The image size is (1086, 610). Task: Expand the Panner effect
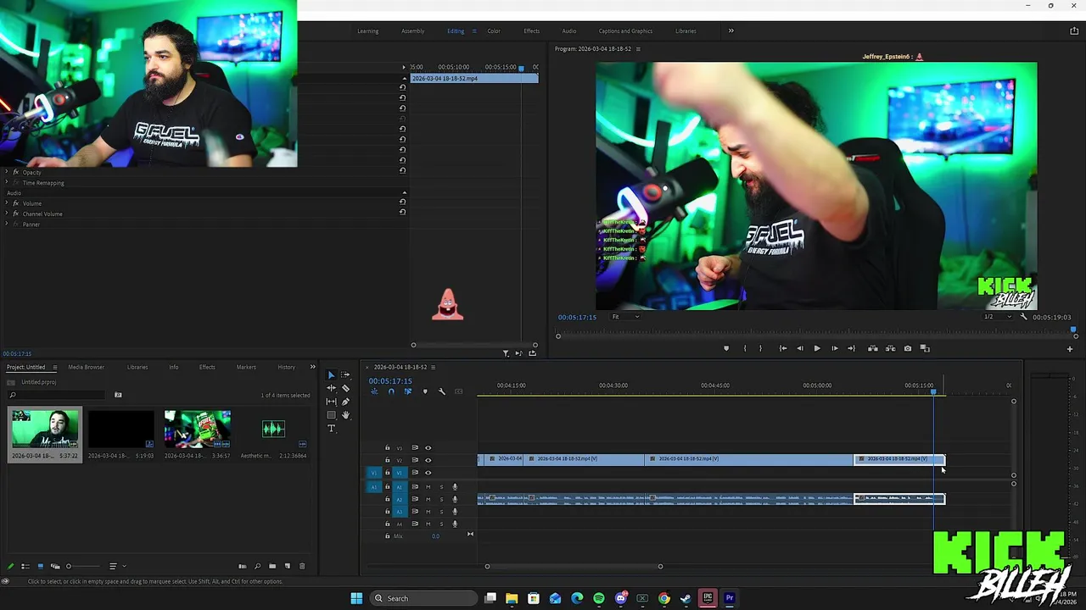point(7,224)
